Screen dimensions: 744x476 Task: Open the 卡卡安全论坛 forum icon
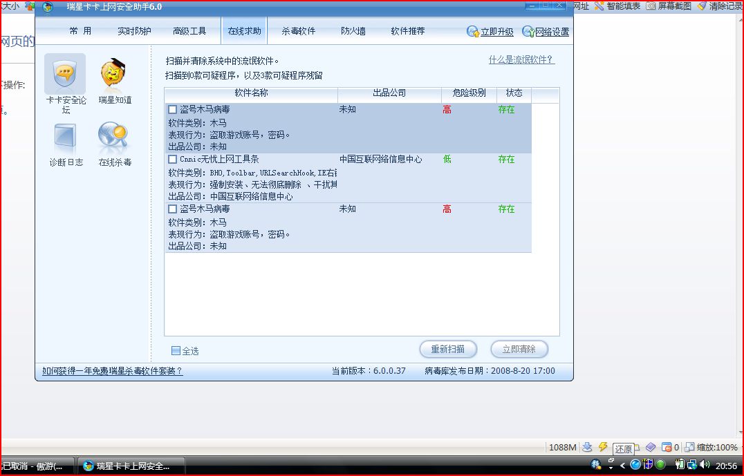(x=65, y=74)
